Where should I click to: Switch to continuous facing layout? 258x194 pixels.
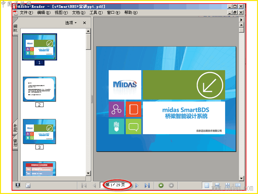coord(228,185)
